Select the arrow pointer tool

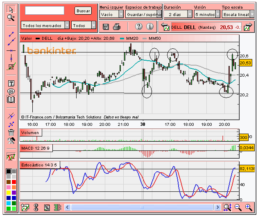click(11, 9)
